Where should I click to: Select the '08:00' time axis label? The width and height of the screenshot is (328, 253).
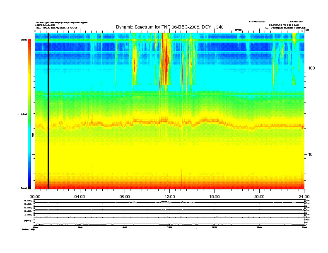125,197
